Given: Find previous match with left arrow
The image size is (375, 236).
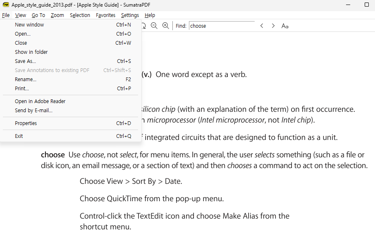Looking at the screenshot, I should (262, 26).
